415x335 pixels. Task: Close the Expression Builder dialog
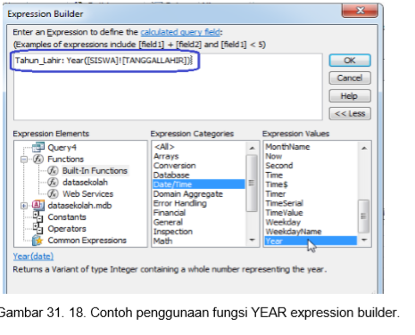[360, 11]
